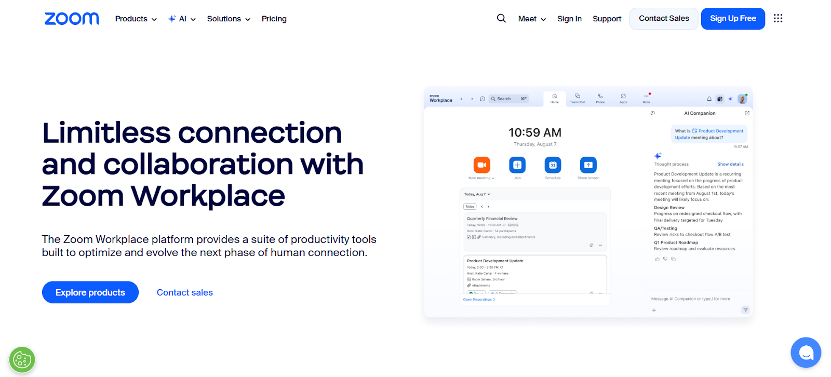
Task: Expand the Solutions dropdown
Action: [229, 19]
